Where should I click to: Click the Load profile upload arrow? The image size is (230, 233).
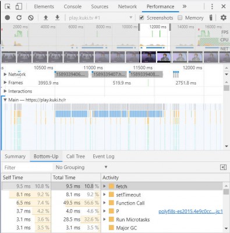tap(45, 18)
